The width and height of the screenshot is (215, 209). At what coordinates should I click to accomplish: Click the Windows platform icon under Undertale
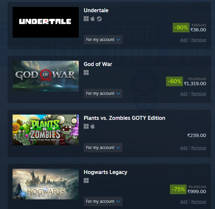pos(86,18)
